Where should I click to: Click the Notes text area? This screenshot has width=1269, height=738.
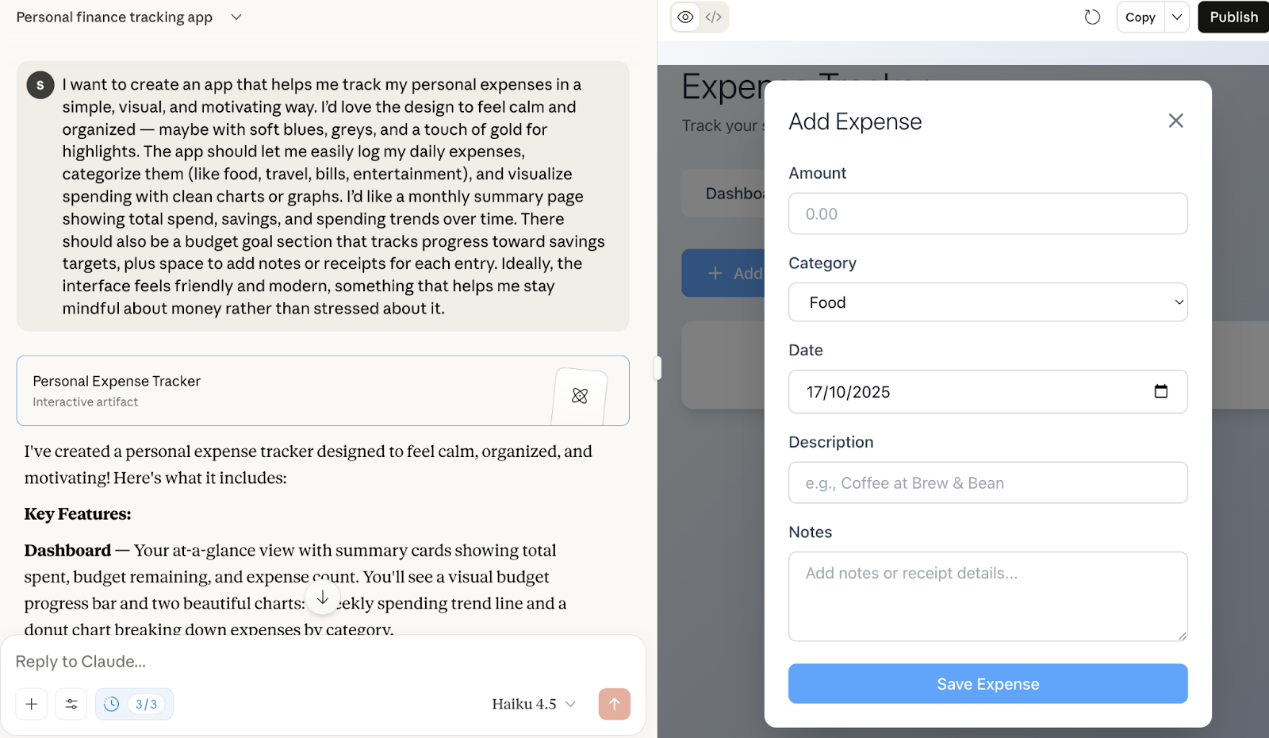987,596
